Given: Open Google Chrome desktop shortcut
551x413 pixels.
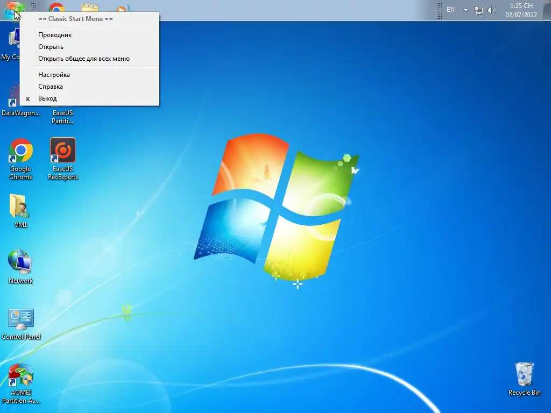Looking at the screenshot, I should point(21,160).
